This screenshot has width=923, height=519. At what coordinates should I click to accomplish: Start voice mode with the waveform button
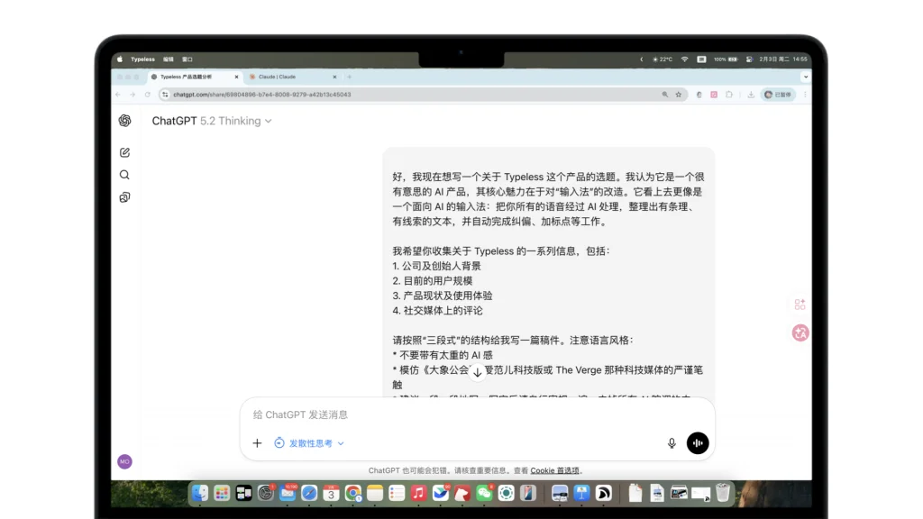click(x=698, y=442)
